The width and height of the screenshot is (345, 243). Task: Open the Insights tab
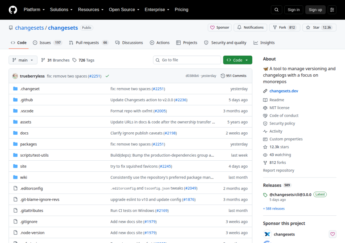264,43
